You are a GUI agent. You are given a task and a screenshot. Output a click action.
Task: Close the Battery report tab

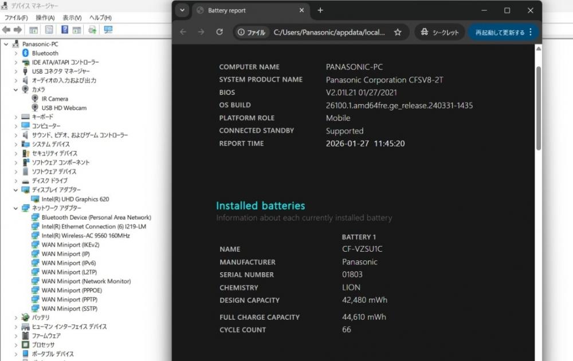pyautogui.click(x=301, y=10)
